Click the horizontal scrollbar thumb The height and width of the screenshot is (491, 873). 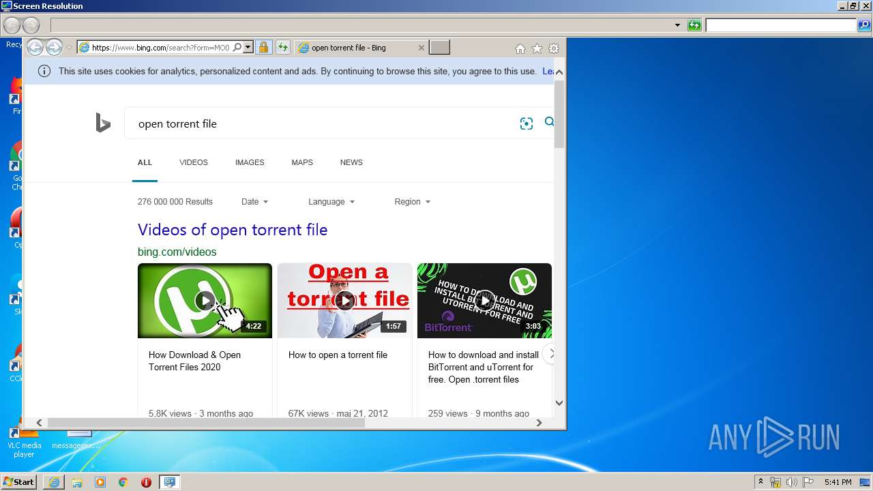pyautogui.click(x=206, y=423)
